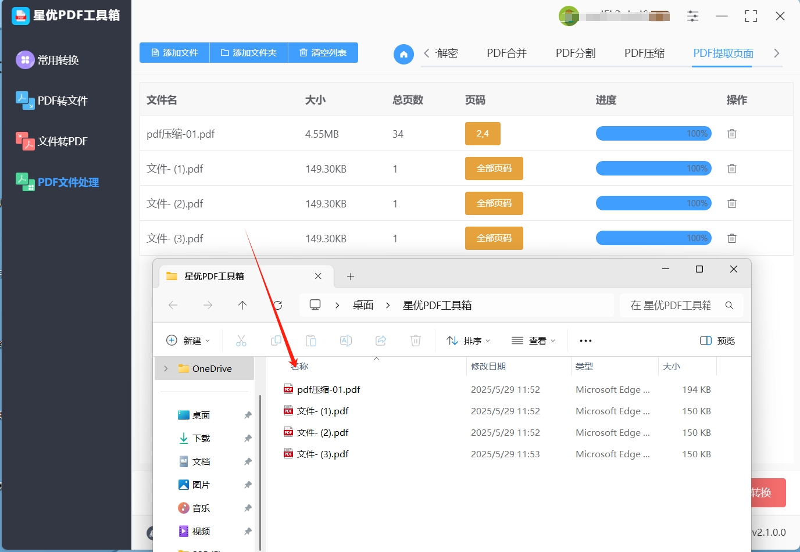Click the user avatar in title bar

coord(569,16)
